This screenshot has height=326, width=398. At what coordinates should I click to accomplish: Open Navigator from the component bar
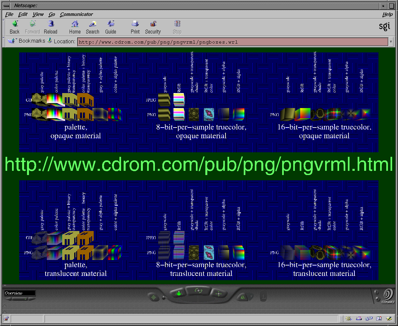click(x=349, y=319)
